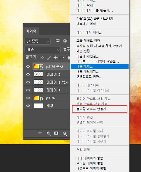
Task: Click the adjustment layer filter icon
Action: pos(65,41)
